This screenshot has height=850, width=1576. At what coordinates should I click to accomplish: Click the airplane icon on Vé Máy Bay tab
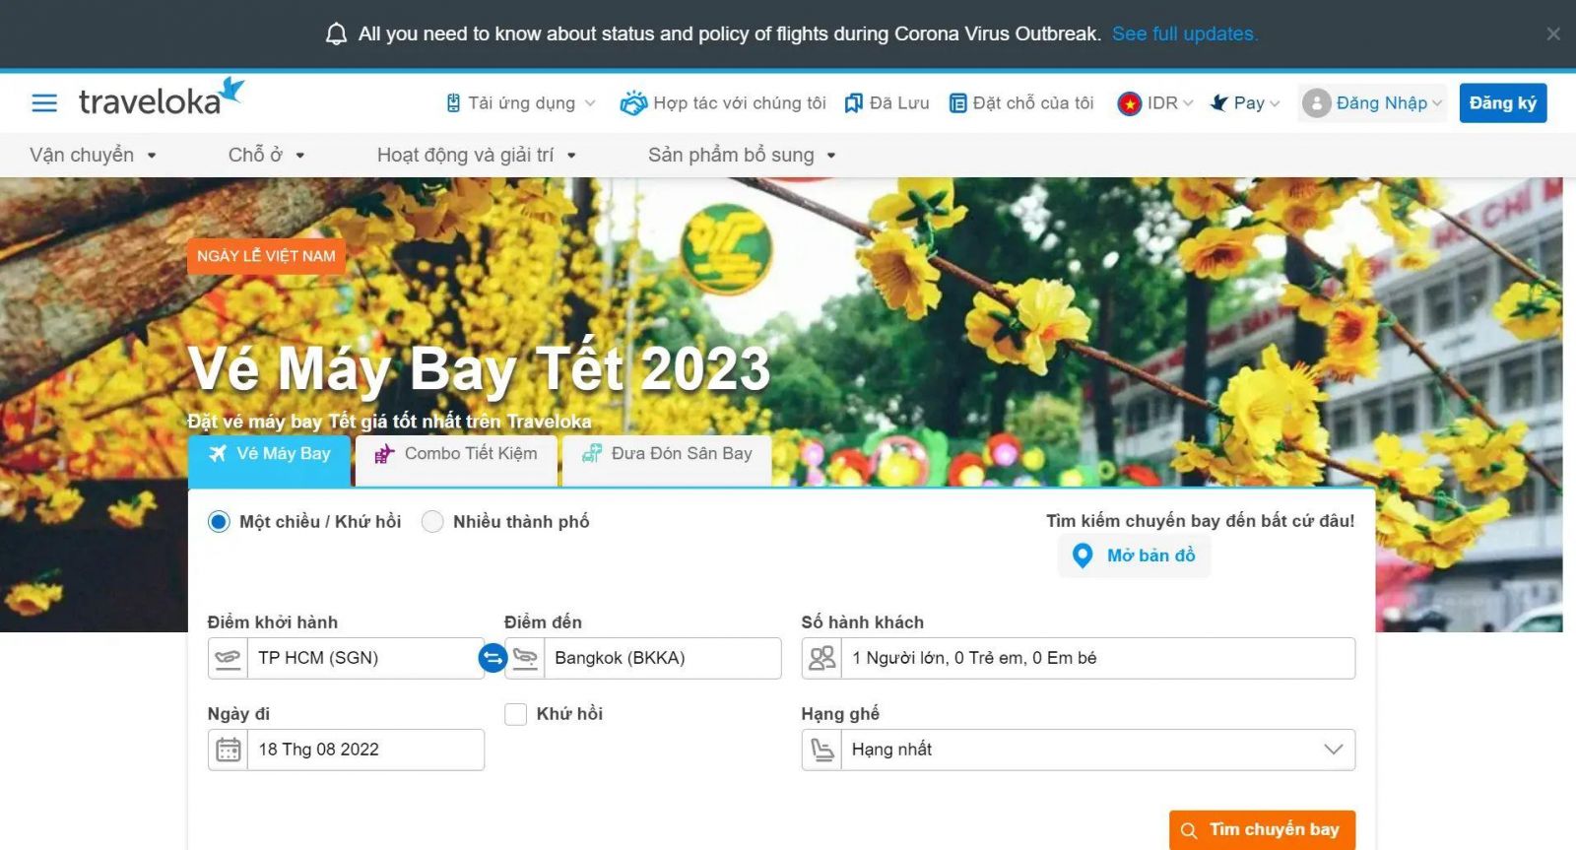coord(218,453)
